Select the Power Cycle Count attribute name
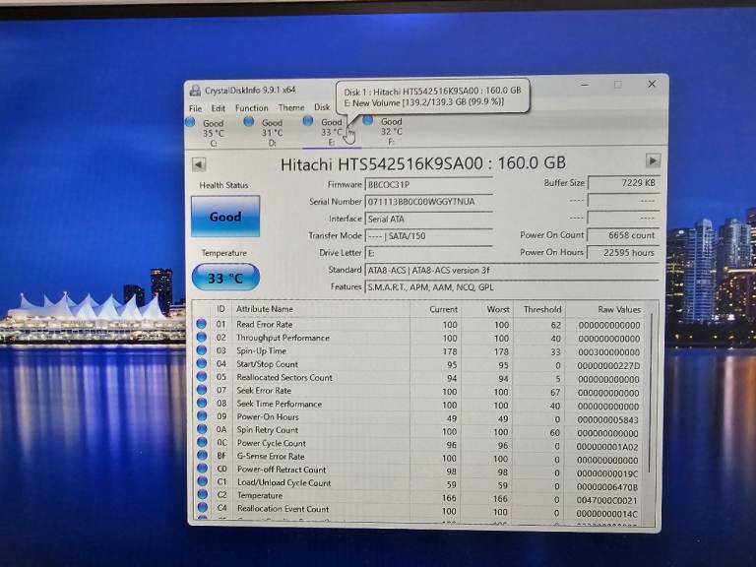The width and height of the screenshot is (756, 567). (272, 443)
